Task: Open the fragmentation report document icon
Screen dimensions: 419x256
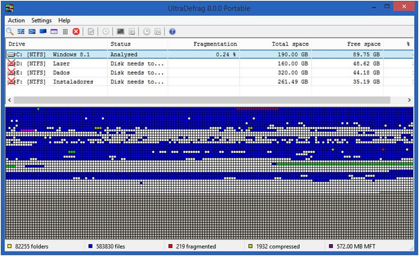Action: (x=91, y=32)
